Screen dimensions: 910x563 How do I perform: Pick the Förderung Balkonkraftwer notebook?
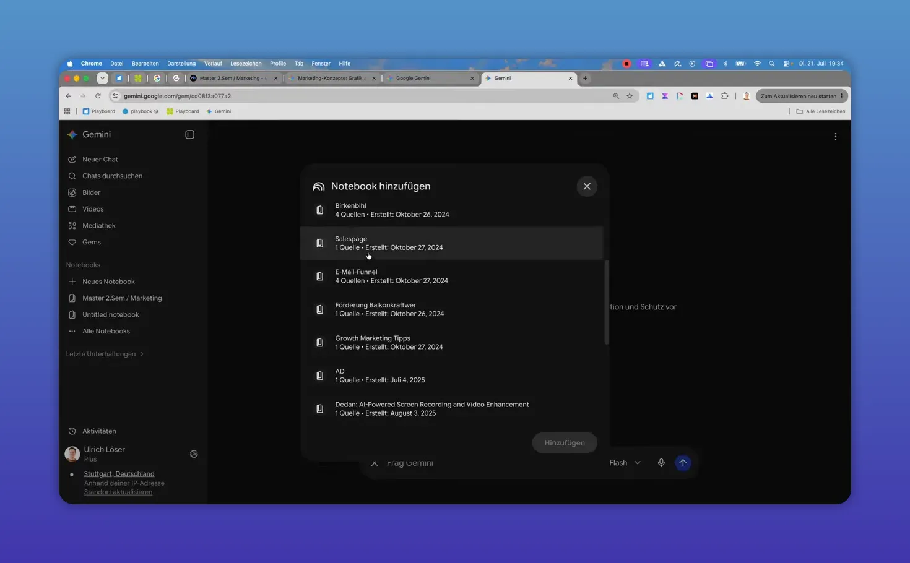451,309
